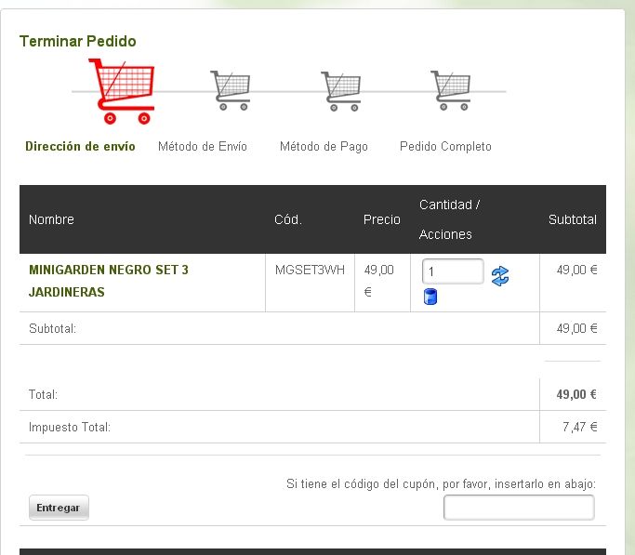Click the Método de Pago cart icon

click(x=340, y=91)
